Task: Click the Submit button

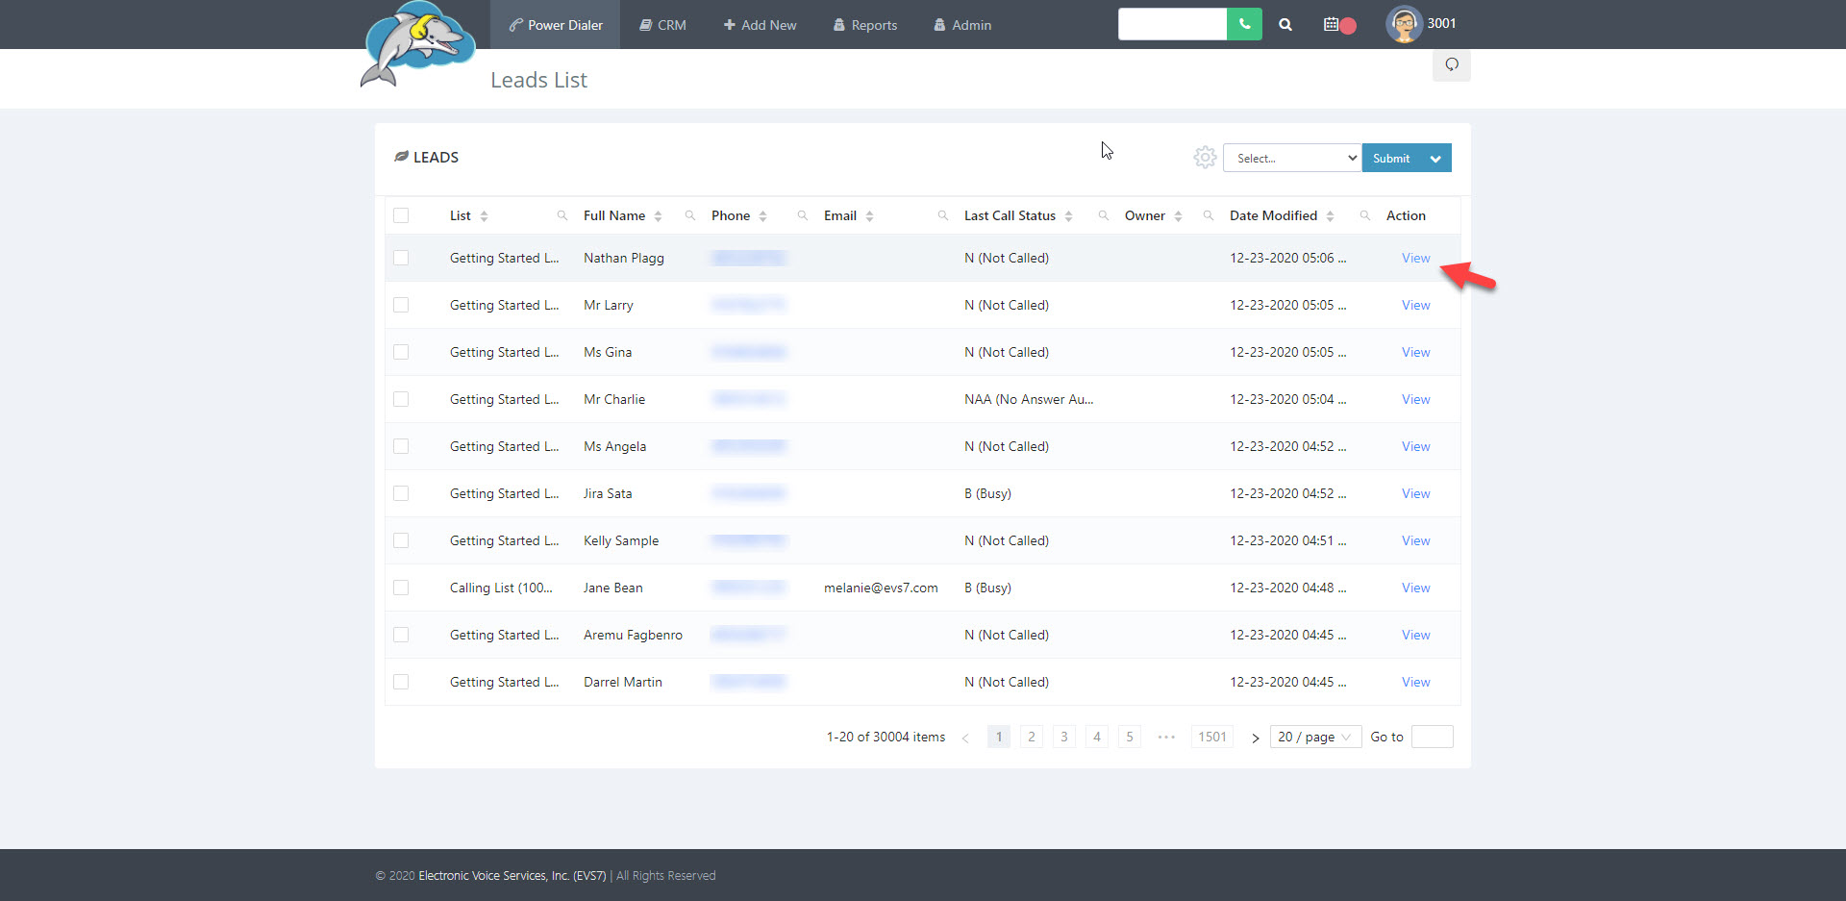Action: [x=1391, y=159]
